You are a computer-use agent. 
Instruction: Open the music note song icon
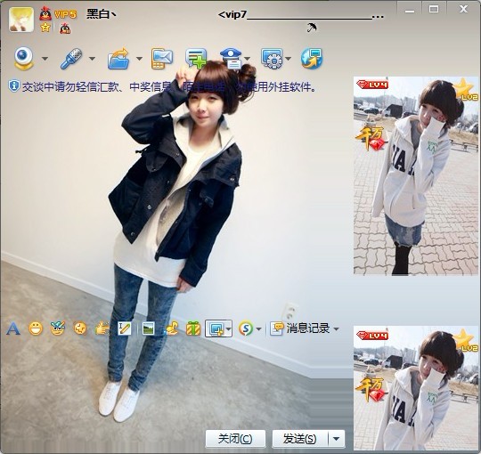pyautogui.click(x=171, y=328)
